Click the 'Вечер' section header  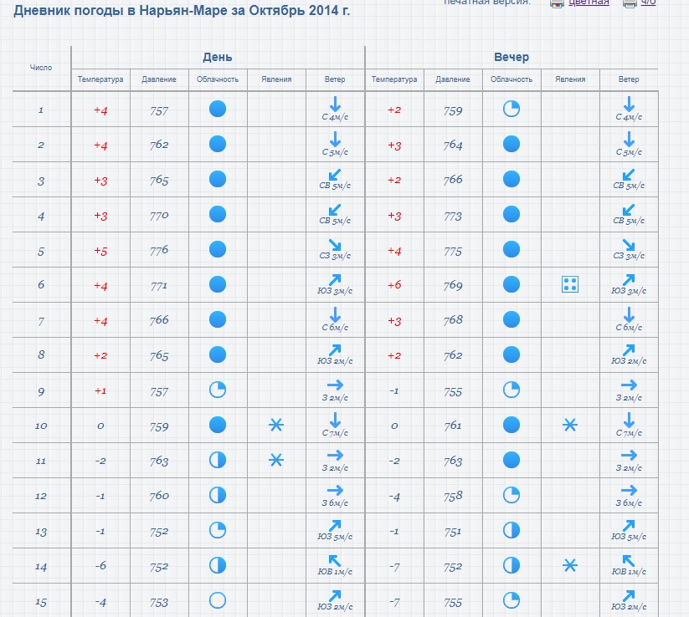point(512,57)
